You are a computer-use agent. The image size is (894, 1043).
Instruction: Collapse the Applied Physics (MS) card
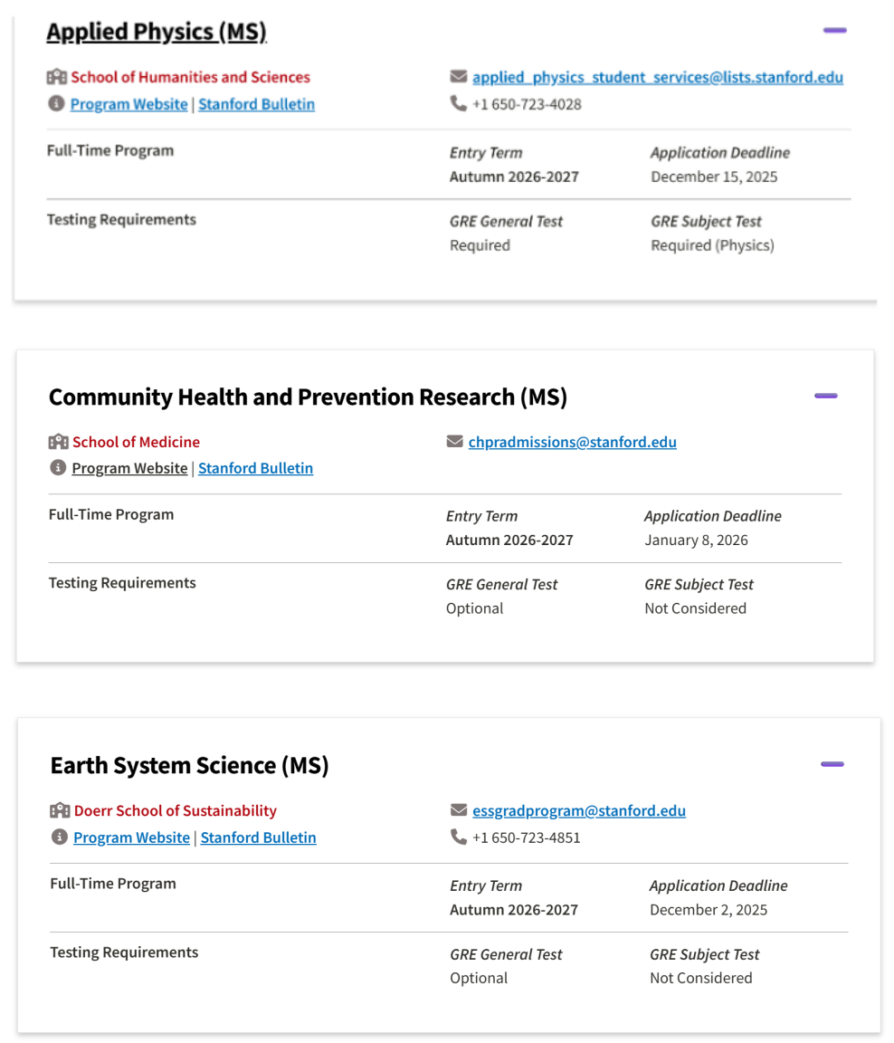[834, 31]
